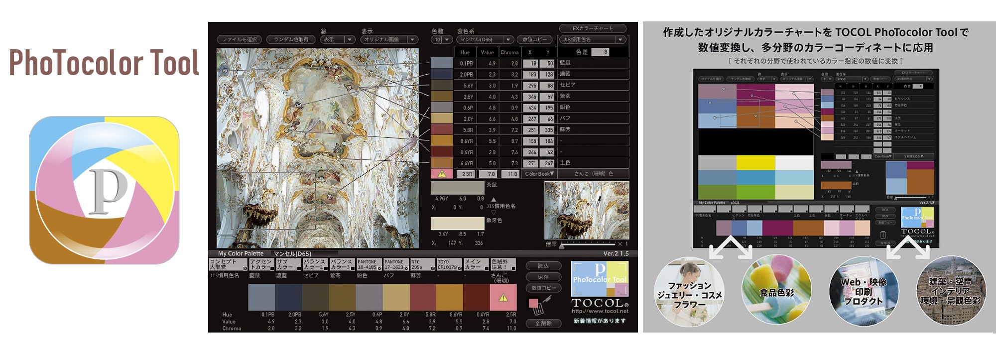Click the 倍率 zoom slider handle
This screenshot has height=340, width=996.
tap(562, 245)
